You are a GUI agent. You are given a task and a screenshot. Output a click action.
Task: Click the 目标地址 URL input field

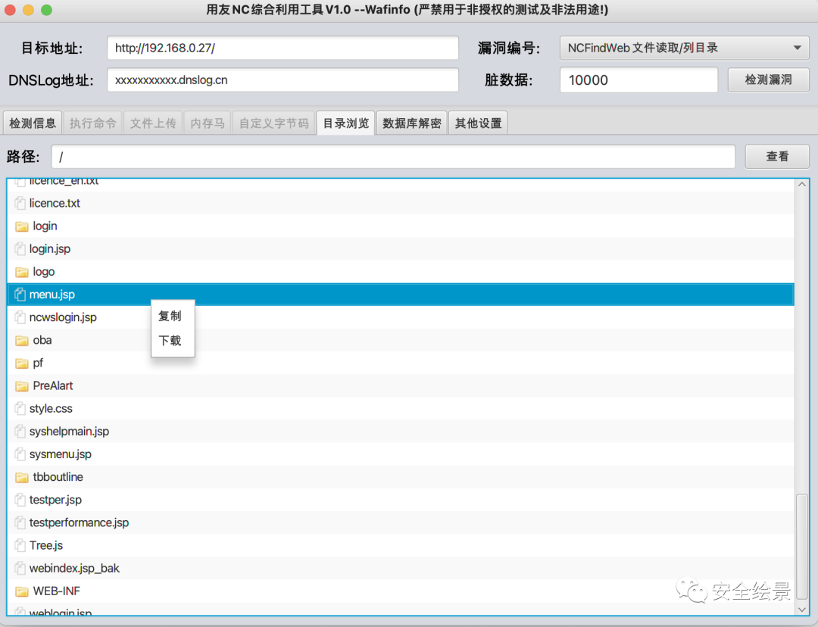283,48
